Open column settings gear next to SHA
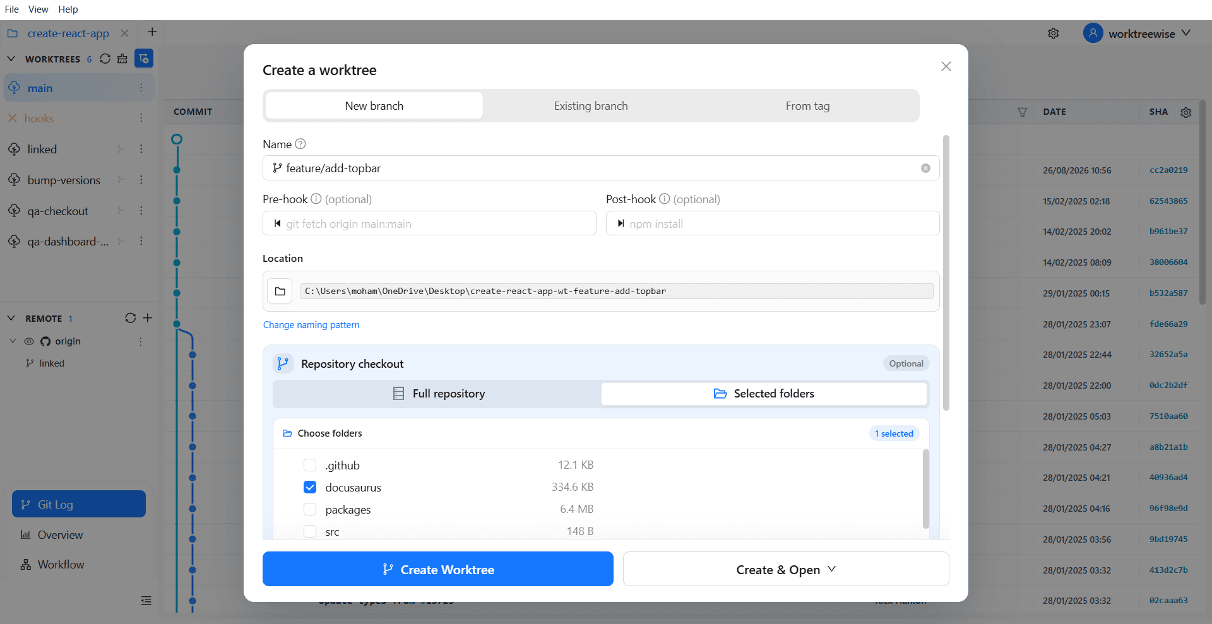Image resolution: width=1212 pixels, height=624 pixels. pos(1186,112)
